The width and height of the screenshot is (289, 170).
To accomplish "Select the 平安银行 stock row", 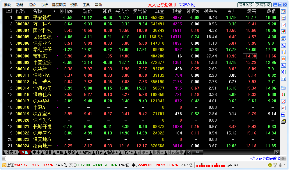I will pos(141,17).
